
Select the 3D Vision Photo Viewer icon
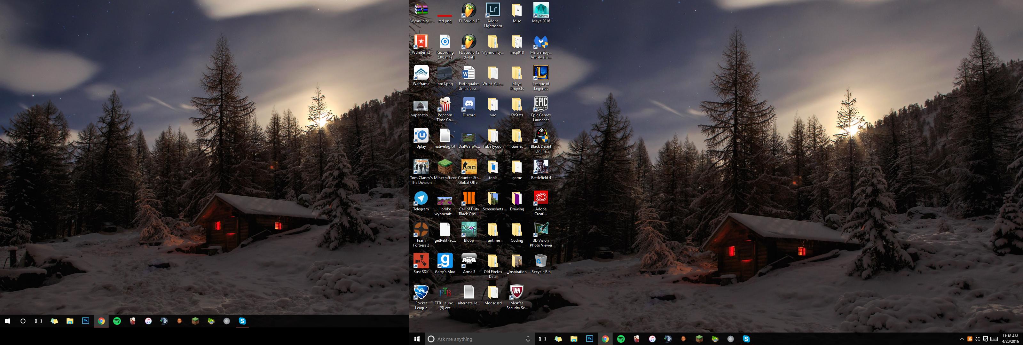pos(541,235)
